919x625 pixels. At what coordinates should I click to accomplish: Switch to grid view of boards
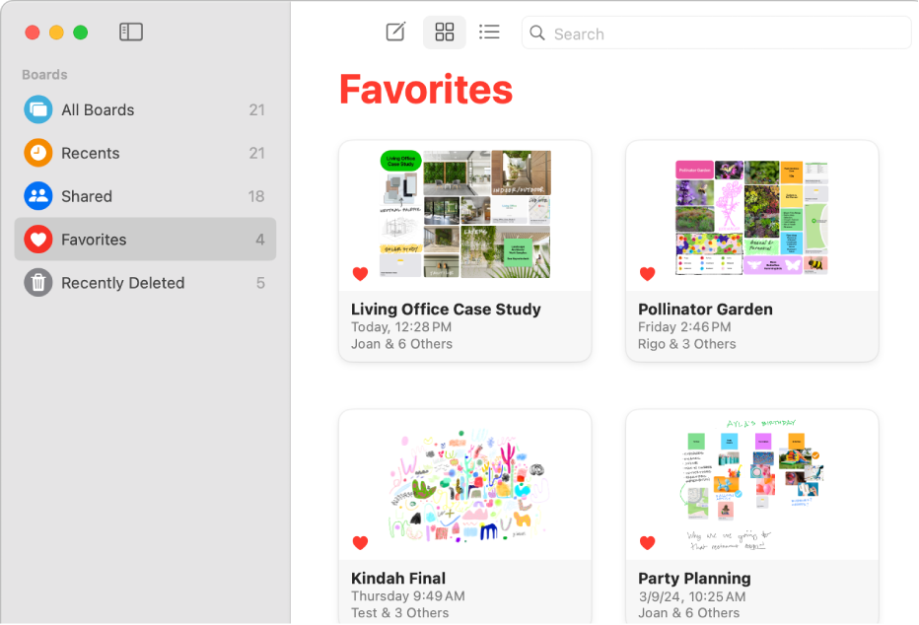pyautogui.click(x=445, y=33)
